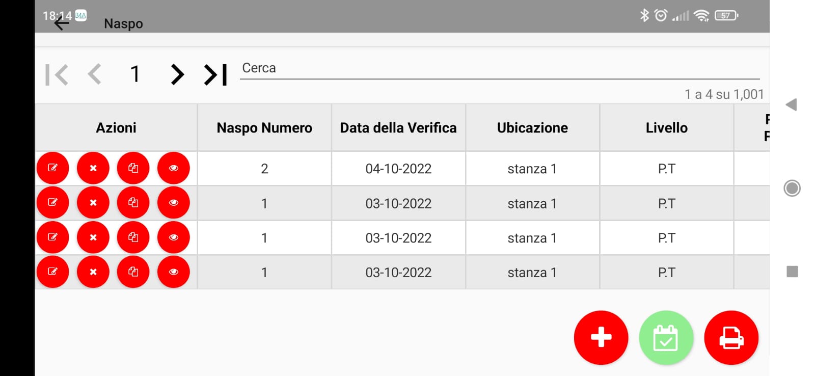
Task: Go to the next page chevron
Action: [177, 74]
